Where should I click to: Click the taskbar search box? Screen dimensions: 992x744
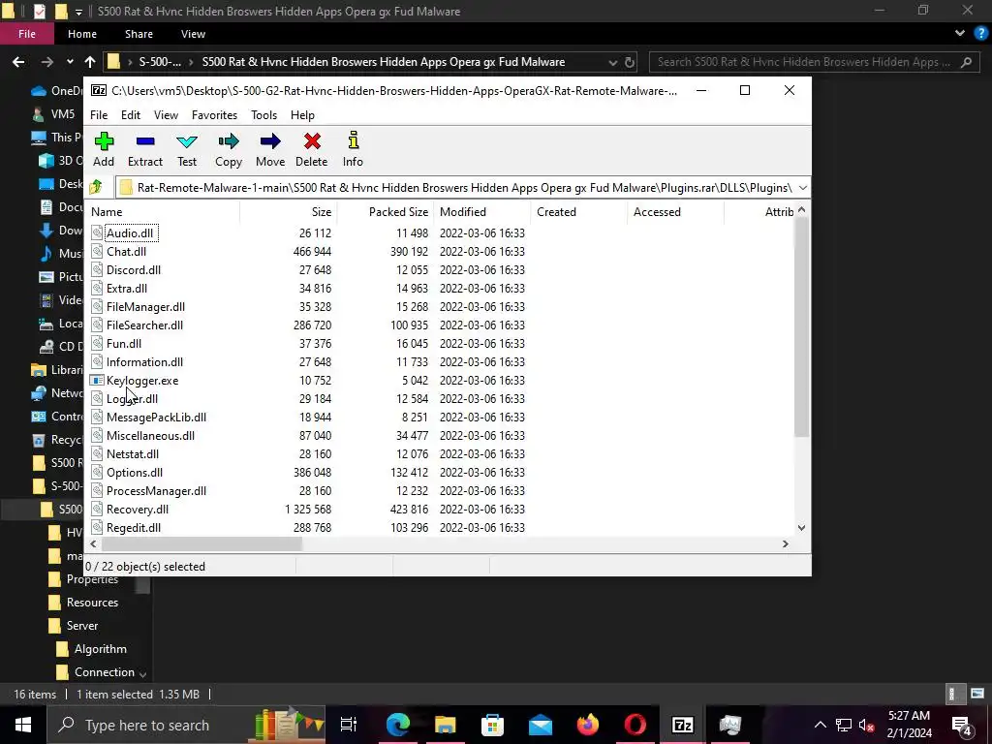click(186, 725)
